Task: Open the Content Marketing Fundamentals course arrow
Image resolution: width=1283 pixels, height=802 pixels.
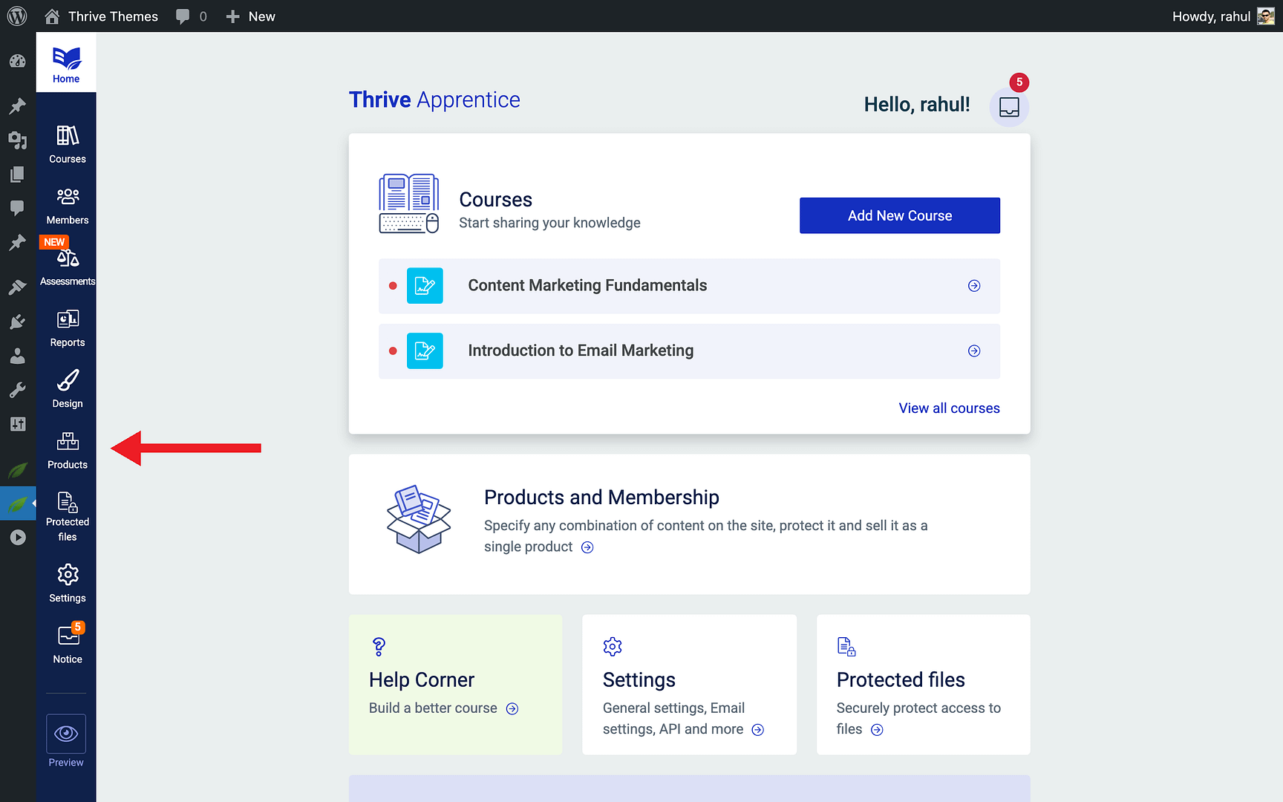Action: coord(973,285)
